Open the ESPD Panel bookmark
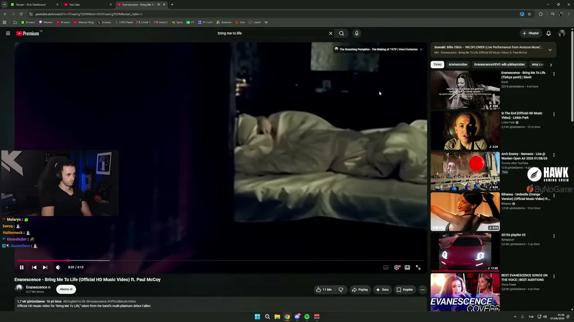This screenshot has height=322, width=574. (x=124, y=22)
